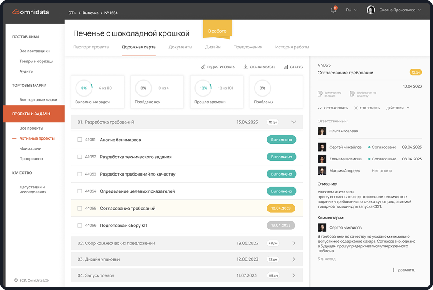
Task: Click the 12% time progress circle
Action: point(204,88)
